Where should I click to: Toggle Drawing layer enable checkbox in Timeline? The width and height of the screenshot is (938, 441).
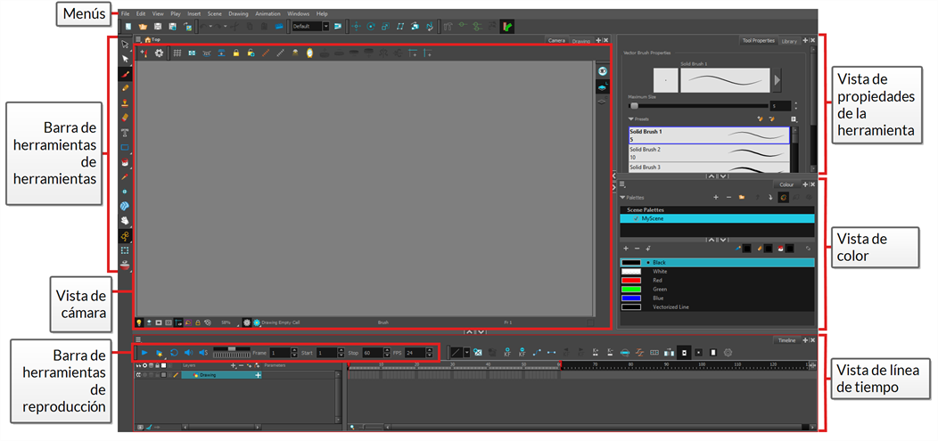click(144, 375)
